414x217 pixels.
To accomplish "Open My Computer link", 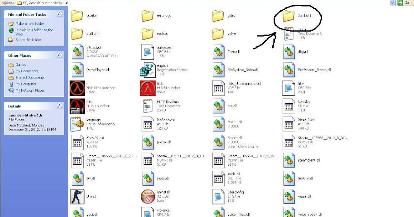I will pyautogui.click(x=26, y=84).
